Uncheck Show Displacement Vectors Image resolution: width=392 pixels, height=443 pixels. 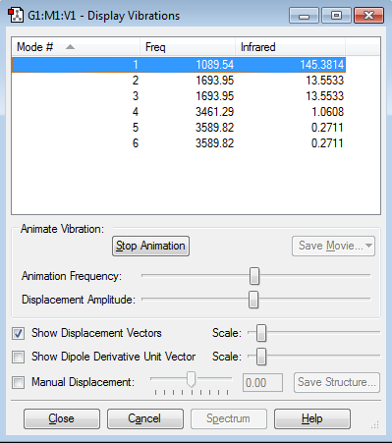click(18, 333)
